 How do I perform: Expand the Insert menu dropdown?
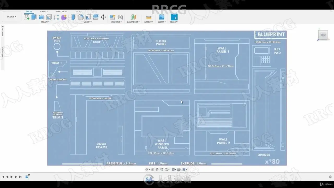(x=162, y=22)
